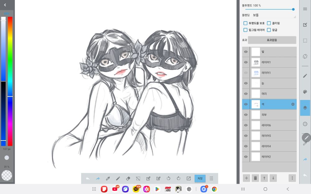Hide the 레이어4 layer
This screenshot has width=311, height=194.
pos(246,146)
